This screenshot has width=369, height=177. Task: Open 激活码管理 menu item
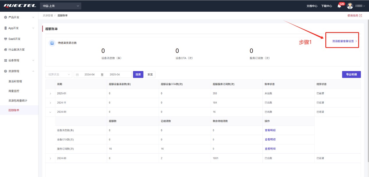tap(15, 82)
